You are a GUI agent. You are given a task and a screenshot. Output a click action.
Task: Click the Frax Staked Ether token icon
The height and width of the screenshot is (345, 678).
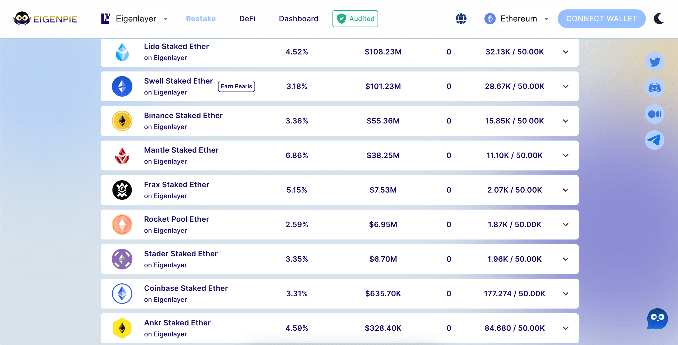point(122,190)
